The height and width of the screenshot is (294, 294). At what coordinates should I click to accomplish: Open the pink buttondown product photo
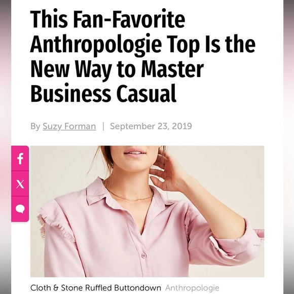pyautogui.click(x=147, y=211)
